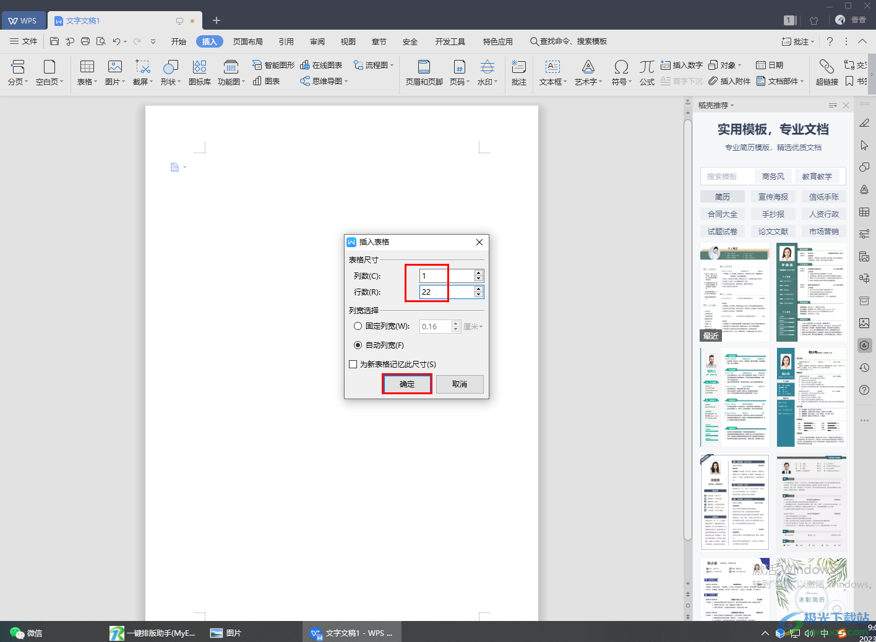Open the shapes (形状) tool

point(171,72)
